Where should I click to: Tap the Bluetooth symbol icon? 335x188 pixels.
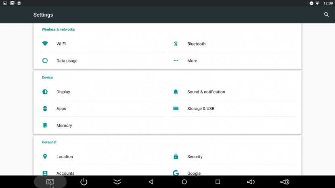[176, 44]
